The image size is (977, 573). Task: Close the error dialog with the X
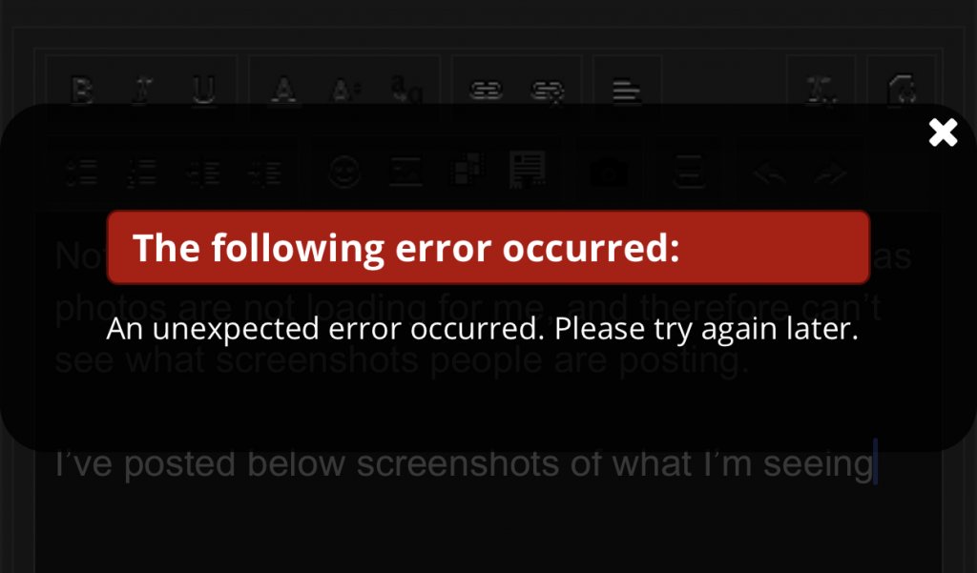pos(943,133)
